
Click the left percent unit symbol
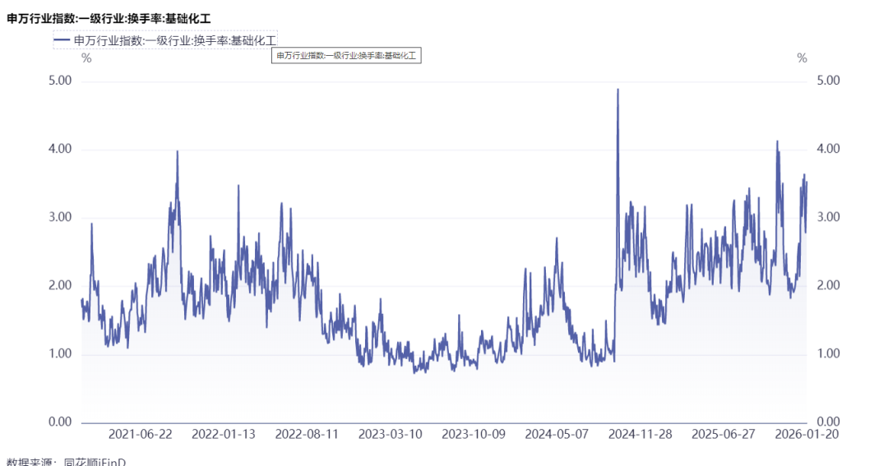tap(86, 58)
